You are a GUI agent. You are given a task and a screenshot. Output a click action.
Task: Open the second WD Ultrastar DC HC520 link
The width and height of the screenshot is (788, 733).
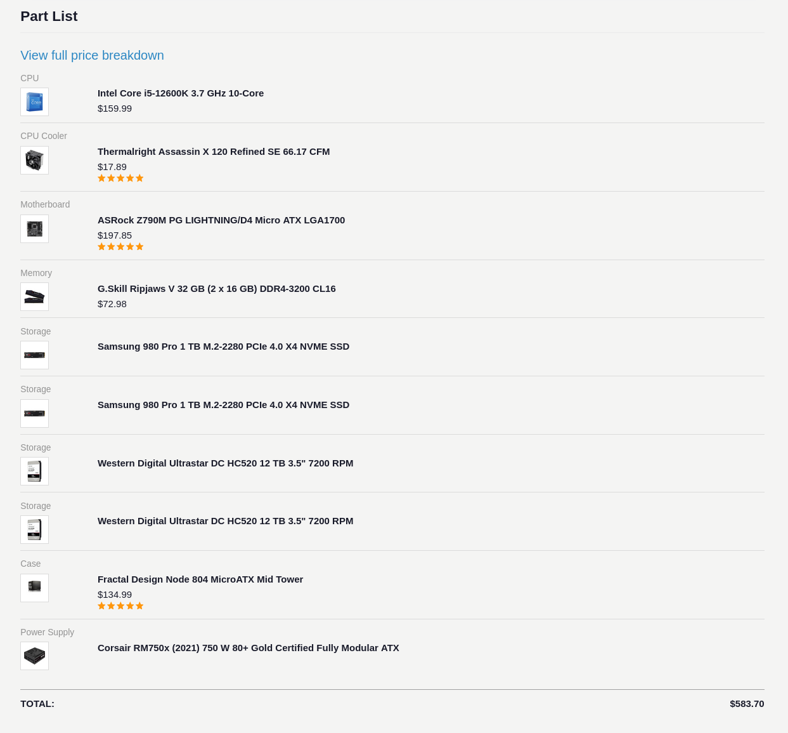click(226, 521)
